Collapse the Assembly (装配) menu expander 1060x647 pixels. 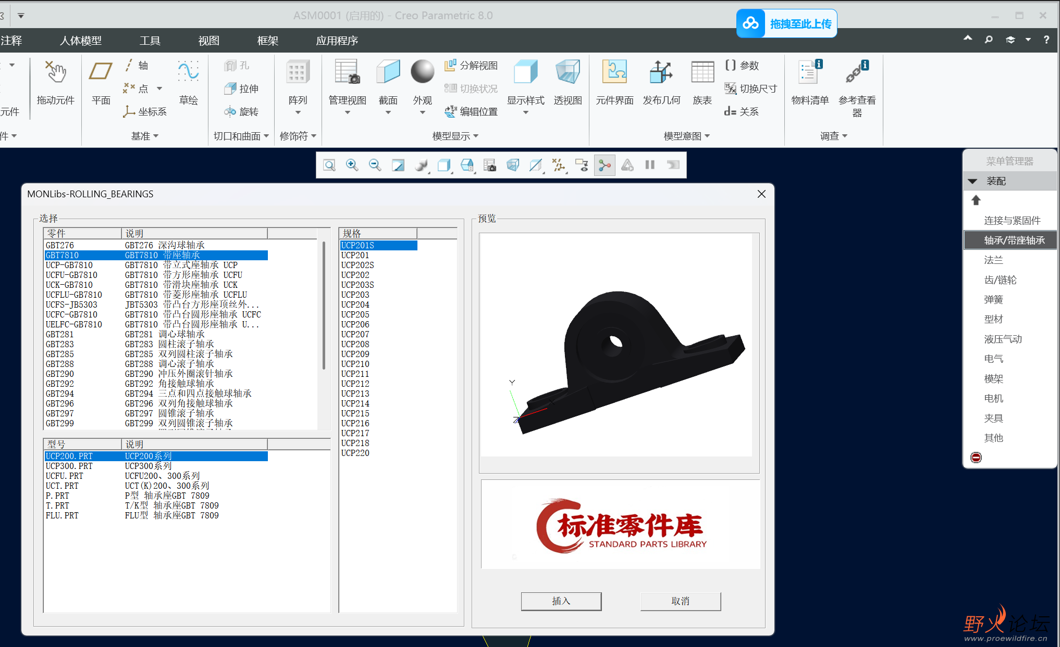pos(972,181)
